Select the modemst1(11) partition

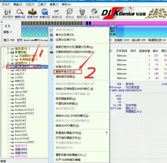tap(24, 110)
